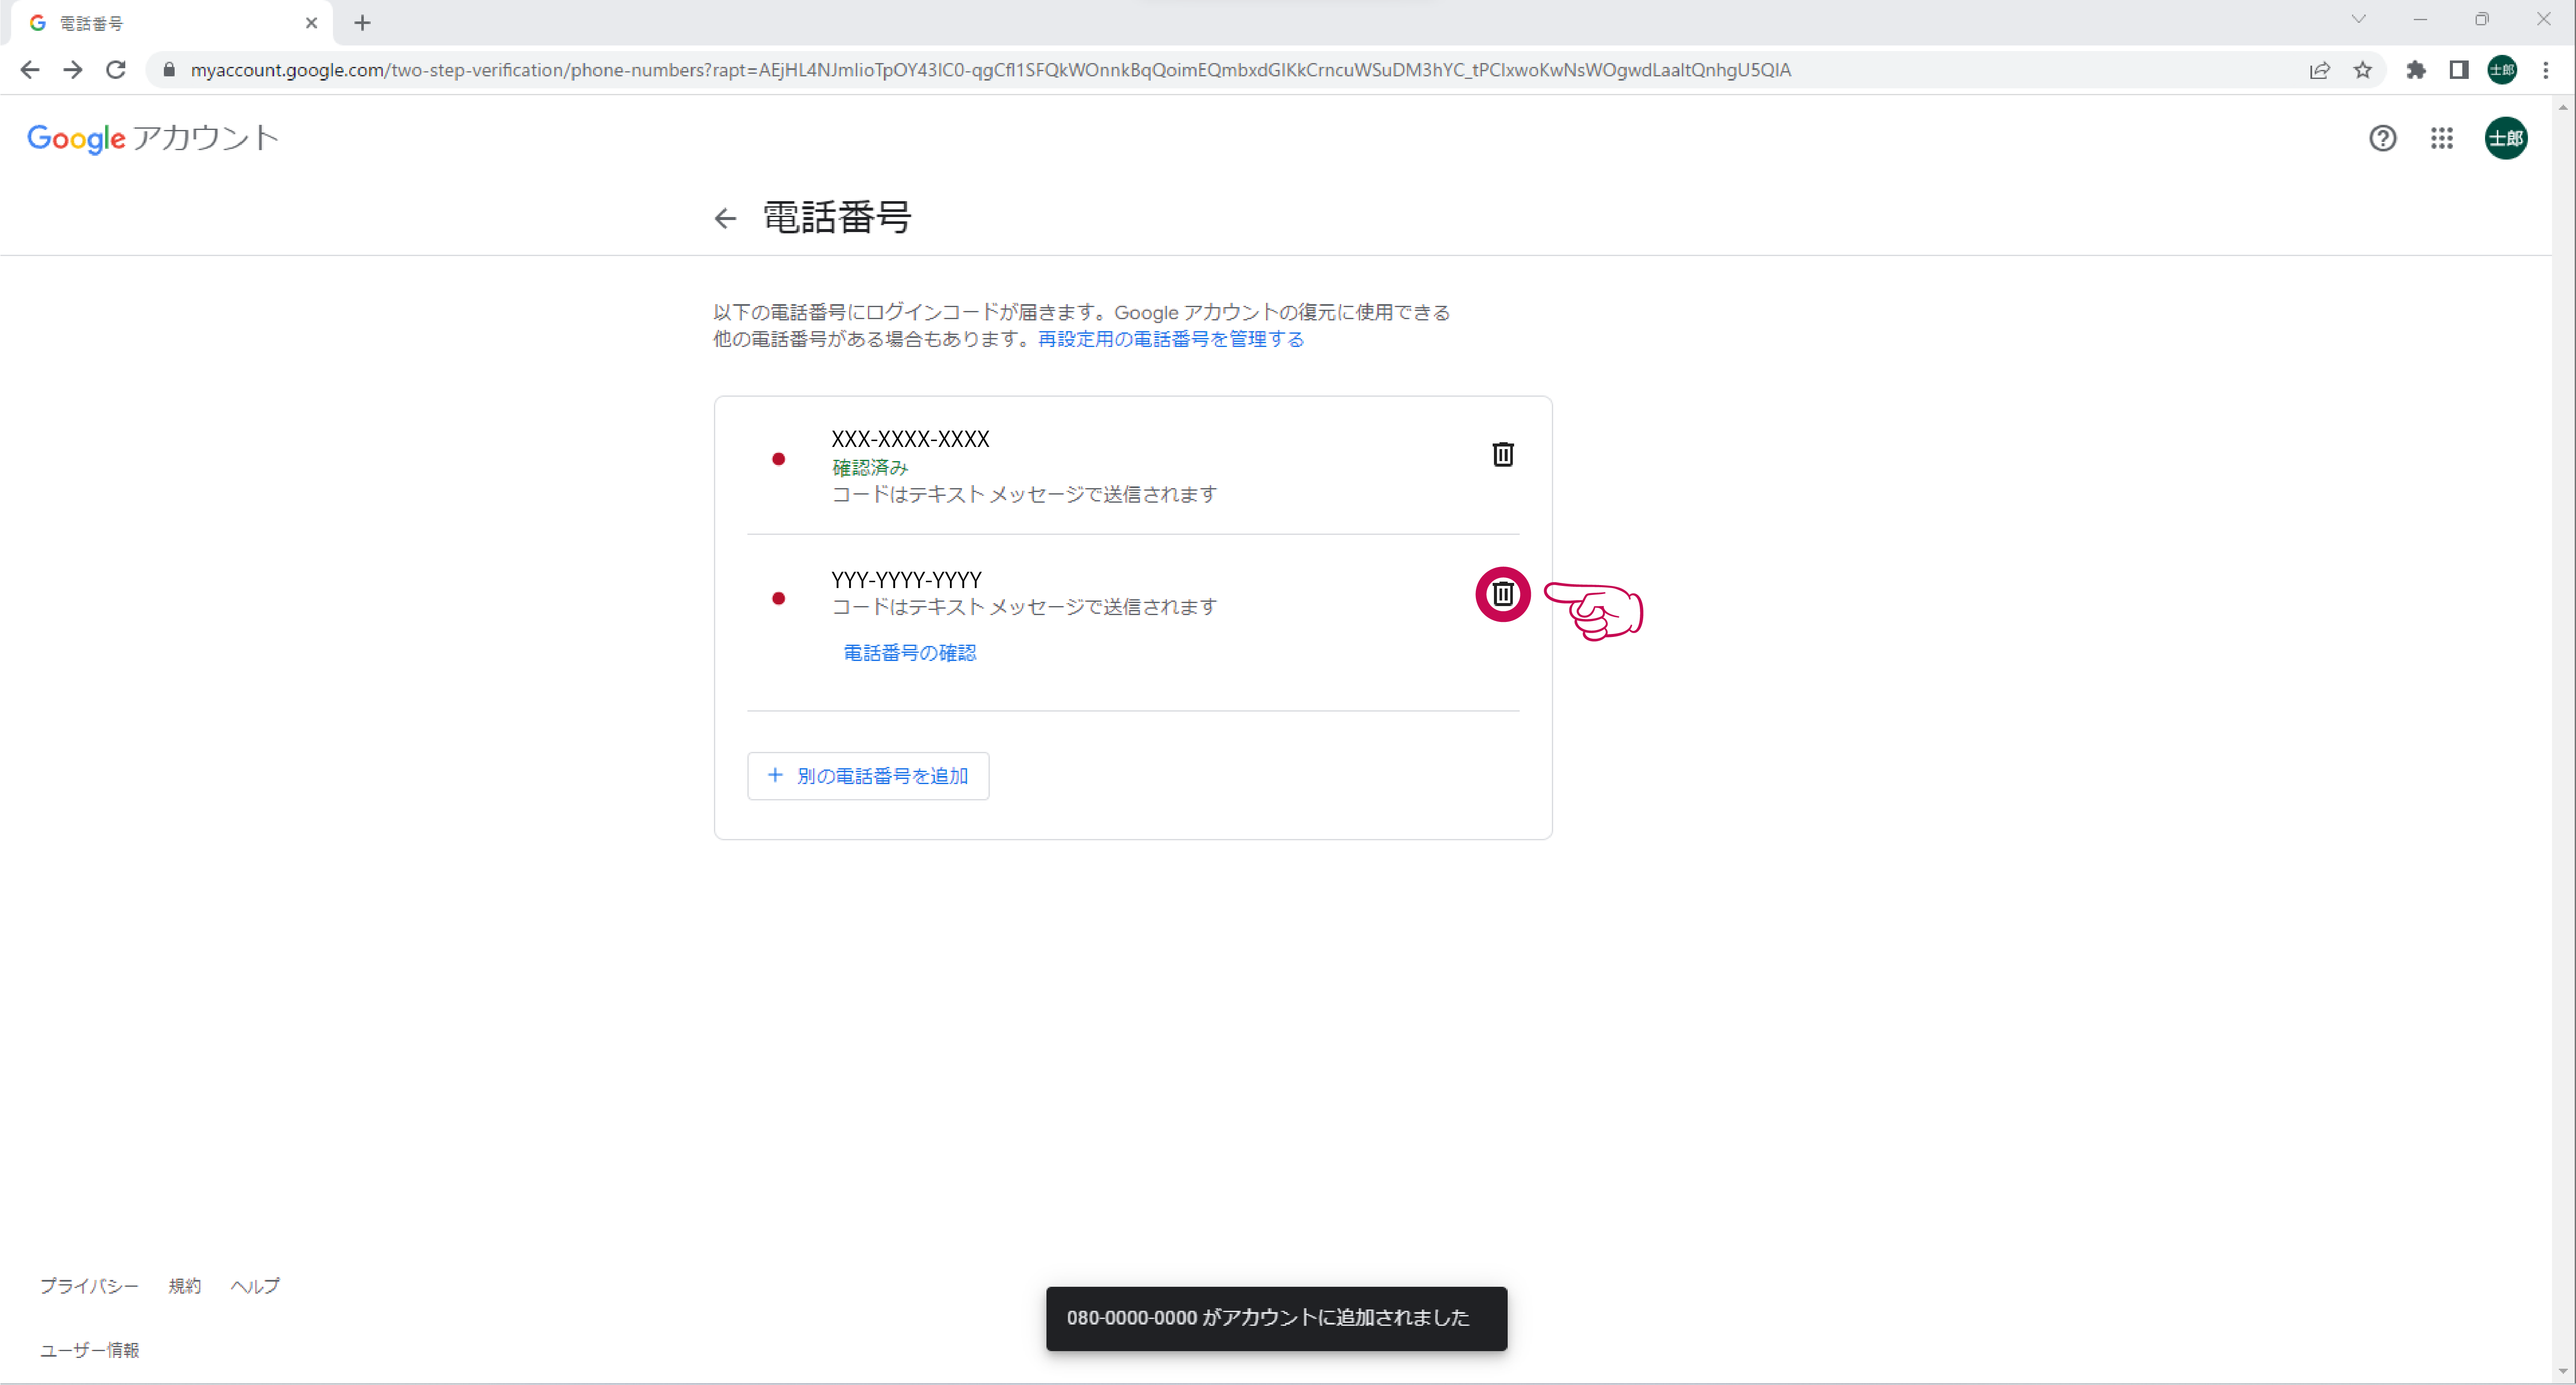2576x1385 pixels.
Task: Bookmark this page with the star
Action: point(2362,70)
